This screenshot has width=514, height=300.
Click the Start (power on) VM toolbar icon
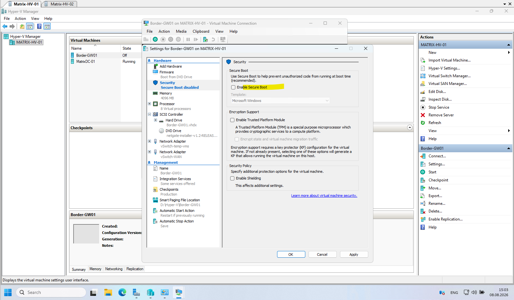155,39
